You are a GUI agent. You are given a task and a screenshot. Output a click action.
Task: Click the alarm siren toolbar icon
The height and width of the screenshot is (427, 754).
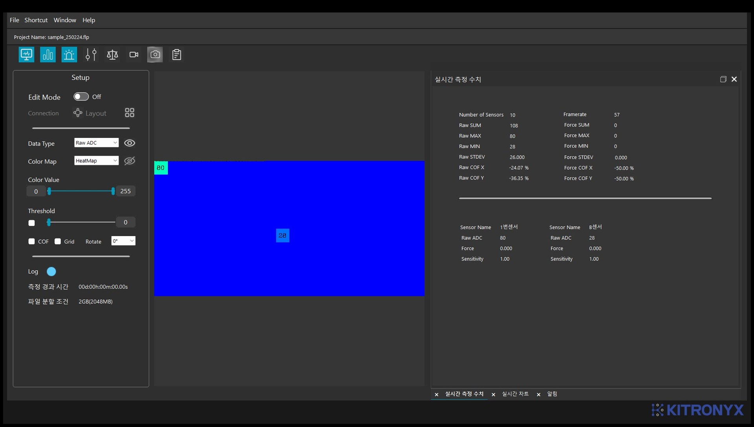pyautogui.click(x=69, y=55)
